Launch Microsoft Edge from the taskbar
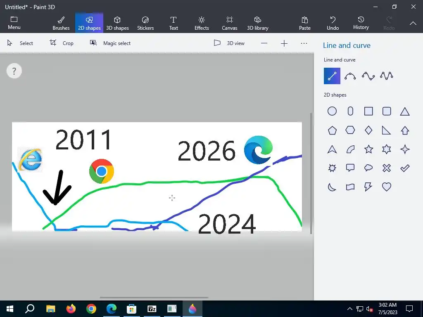The image size is (423, 317). tap(112, 309)
